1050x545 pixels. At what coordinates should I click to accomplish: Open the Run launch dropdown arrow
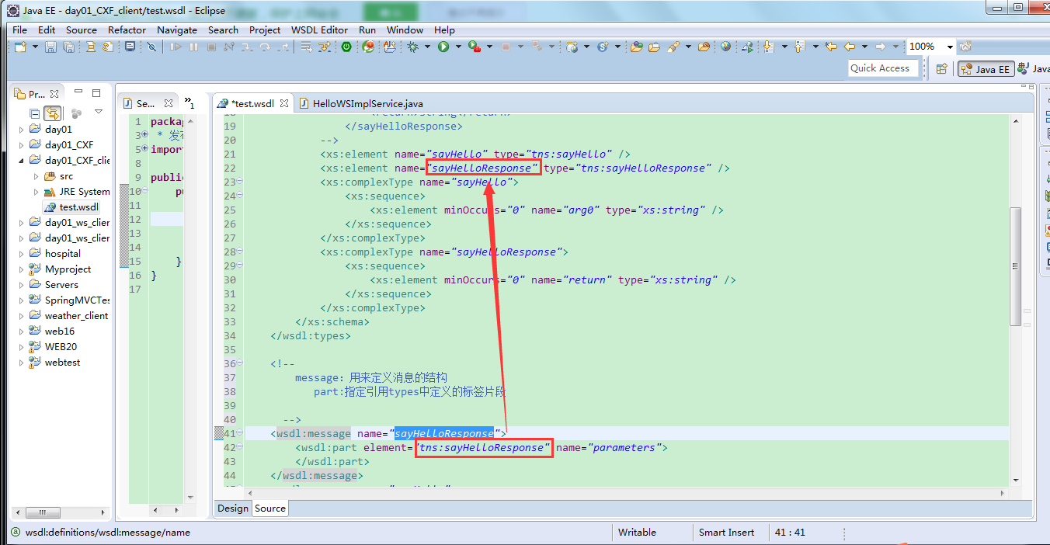click(x=458, y=47)
